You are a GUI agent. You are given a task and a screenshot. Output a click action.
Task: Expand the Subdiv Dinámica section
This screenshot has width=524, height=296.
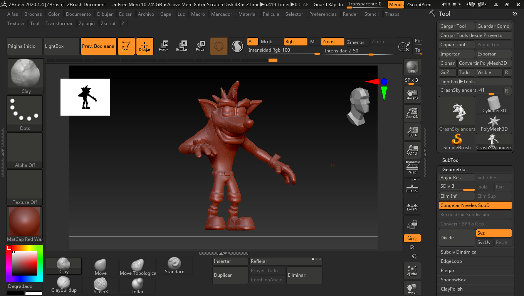click(458, 252)
